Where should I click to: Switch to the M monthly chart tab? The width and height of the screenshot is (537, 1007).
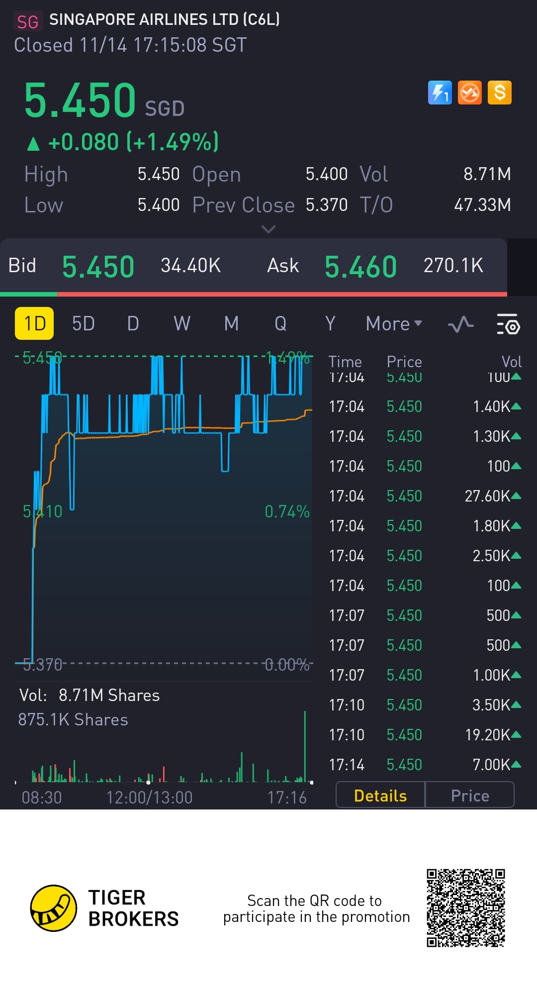pos(231,324)
